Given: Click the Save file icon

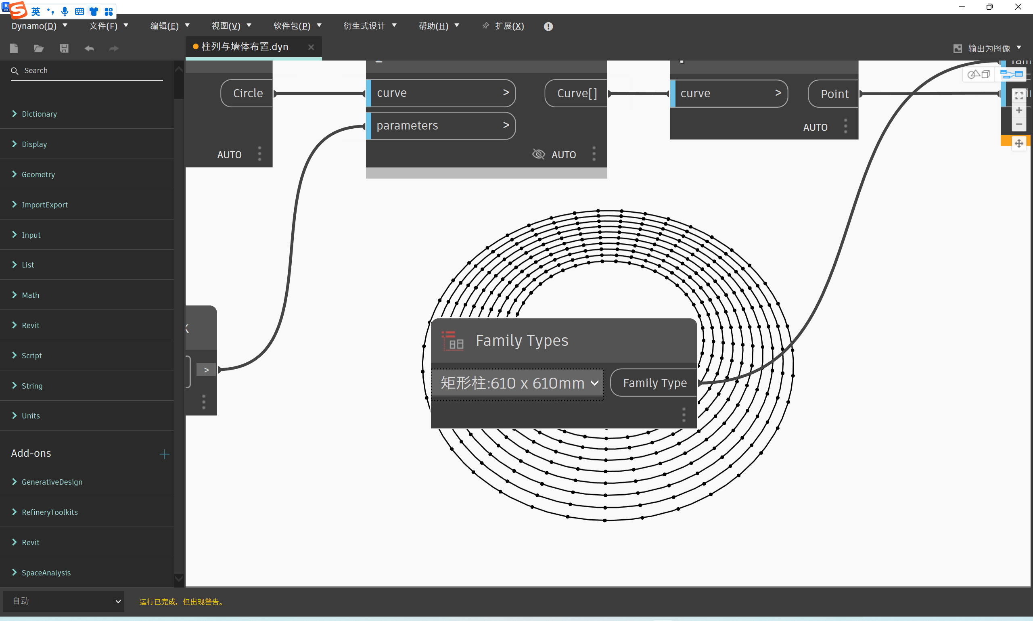Looking at the screenshot, I should coord(64,48).
